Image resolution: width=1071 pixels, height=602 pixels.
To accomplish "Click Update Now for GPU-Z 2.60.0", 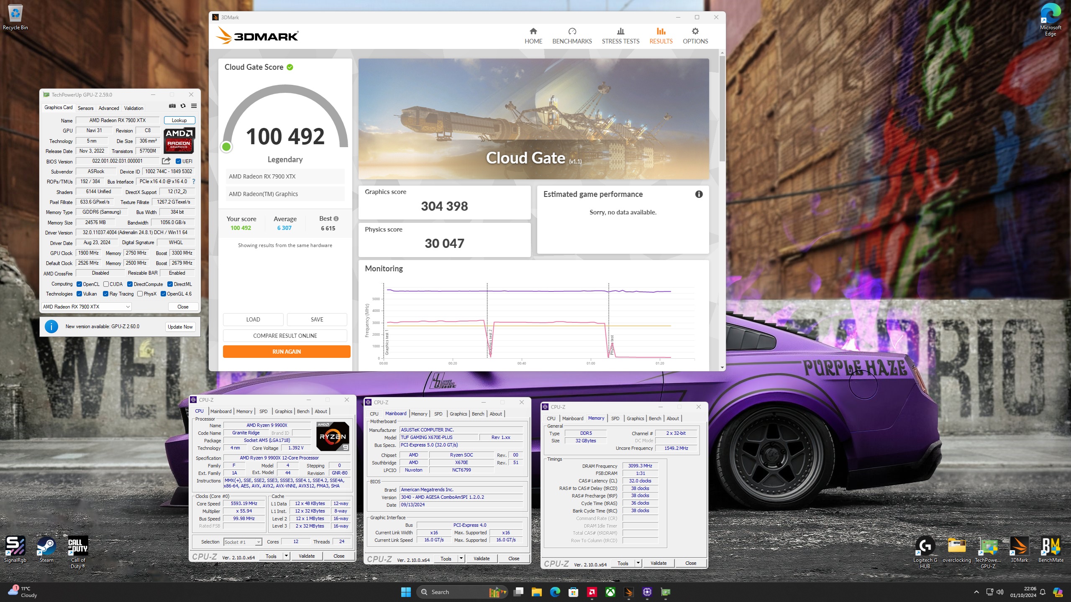I will tap(180, 327).
